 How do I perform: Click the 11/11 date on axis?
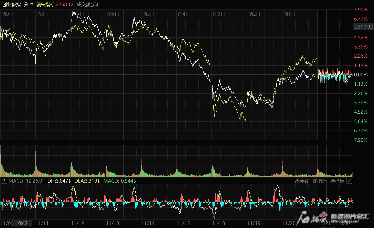42,223
